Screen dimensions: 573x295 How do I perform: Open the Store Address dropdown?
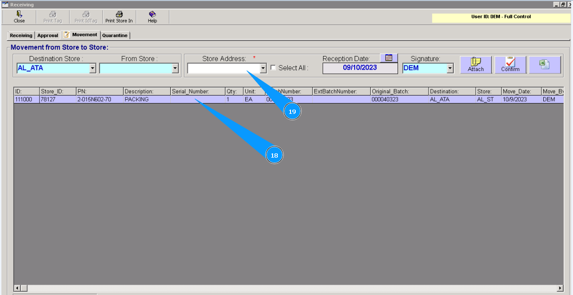pos(263,68)
